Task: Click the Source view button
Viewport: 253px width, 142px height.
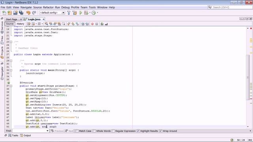Action: pyautogui.click(x=10, y=24)
